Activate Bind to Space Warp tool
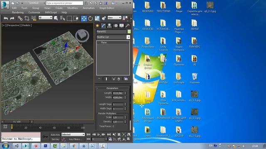Screen dimensions: 266x149 [x=34, y=18]
